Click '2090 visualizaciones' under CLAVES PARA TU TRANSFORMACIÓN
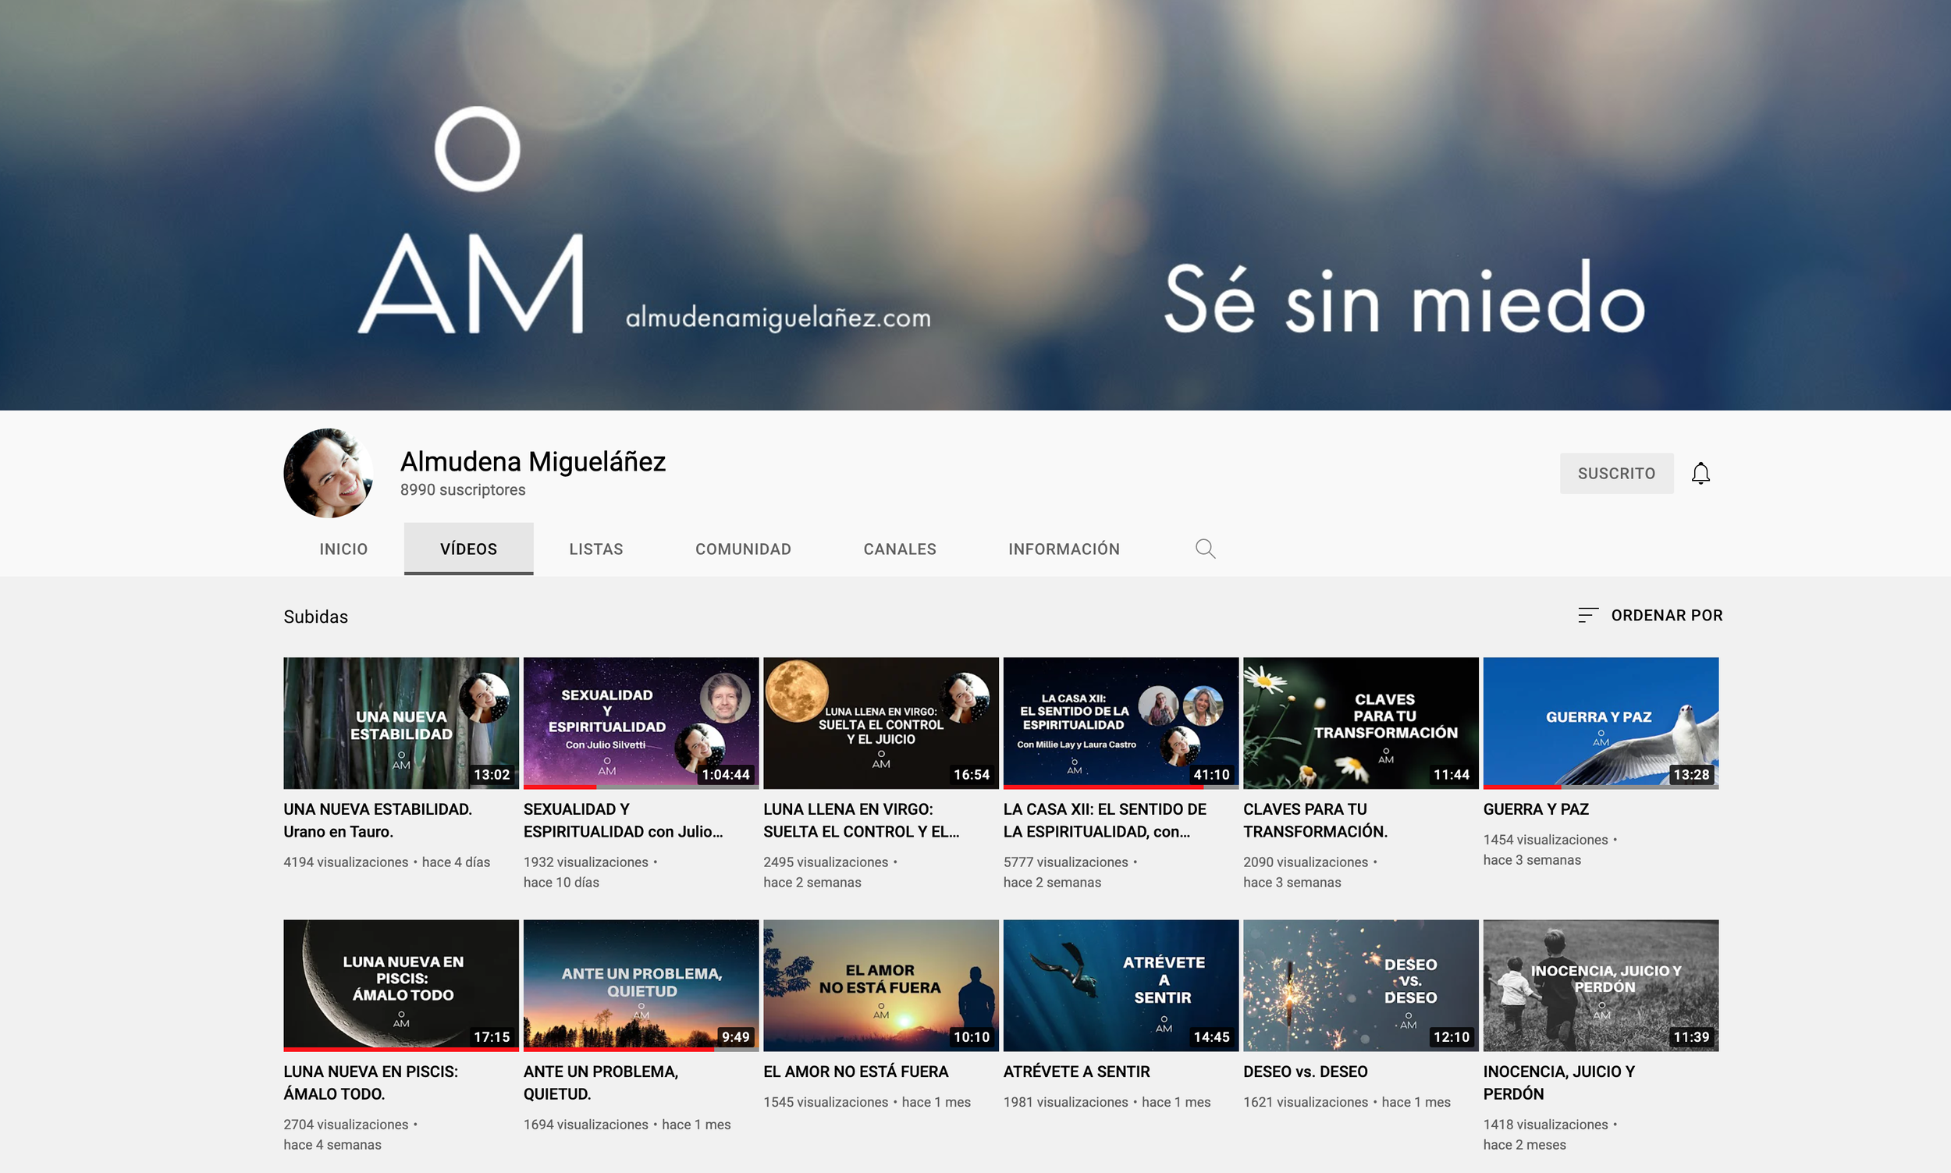Viewport: 1951px width, 1173px height. pyautogui.click(x=1306, y=862)
